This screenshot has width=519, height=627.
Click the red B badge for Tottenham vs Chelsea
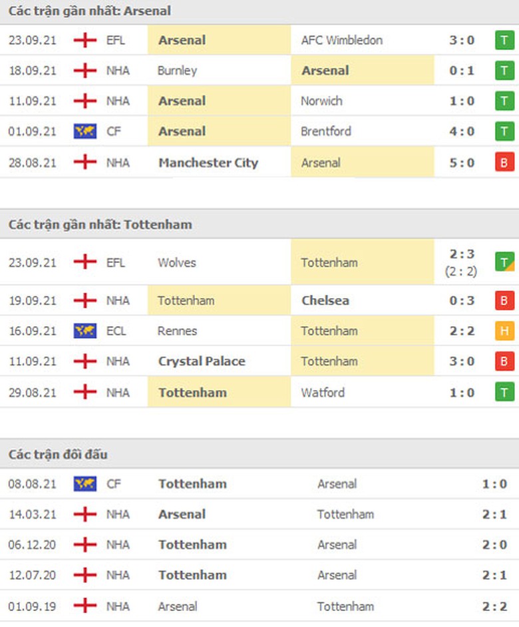tap(504, 300)
